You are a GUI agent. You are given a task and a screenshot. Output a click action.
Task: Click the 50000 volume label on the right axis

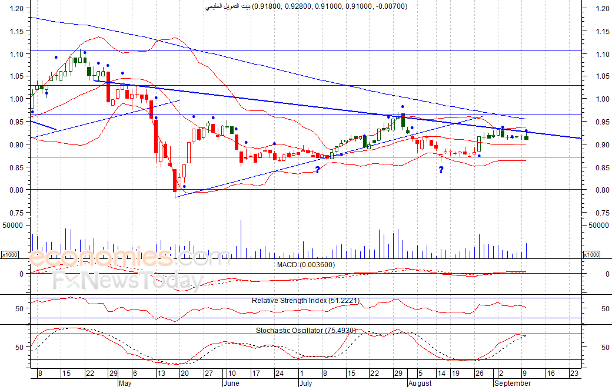[598, 226]
